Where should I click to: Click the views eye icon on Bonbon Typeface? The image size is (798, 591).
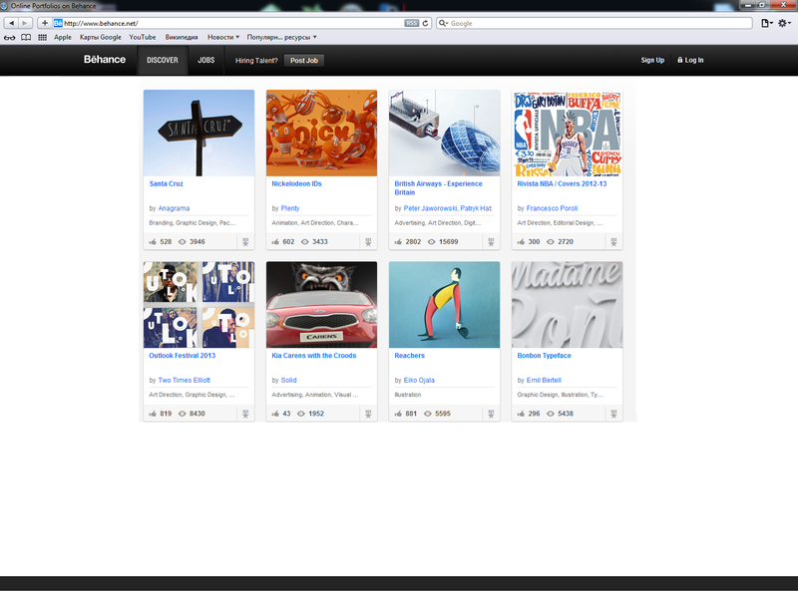(551, 414)
